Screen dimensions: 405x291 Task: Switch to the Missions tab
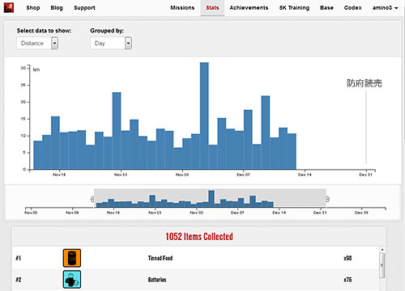click(182, 8)
